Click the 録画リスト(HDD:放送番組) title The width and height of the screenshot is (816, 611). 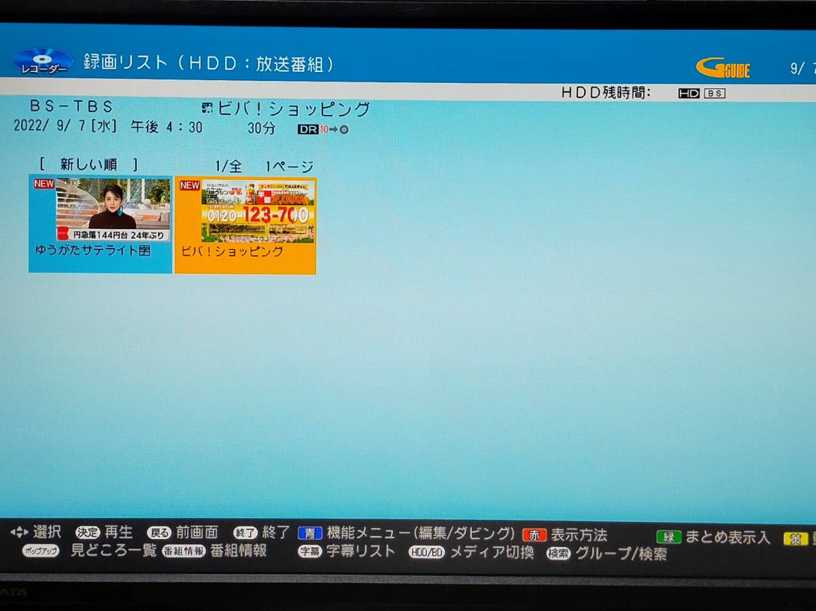point(209,63)
